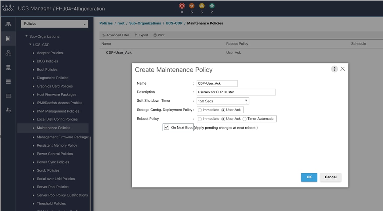Select Power Sync Policies in the tree

[x=53, y=162]
